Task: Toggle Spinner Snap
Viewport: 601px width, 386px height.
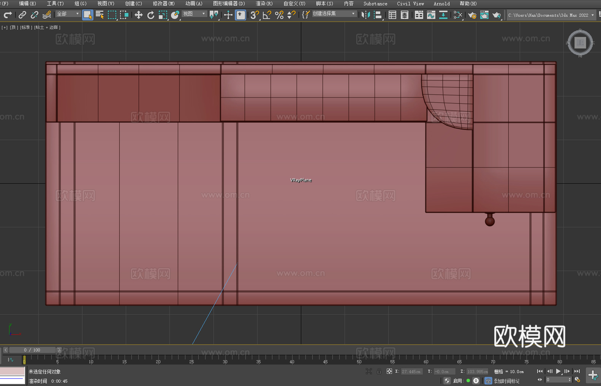Action: [x=291, y=15]
